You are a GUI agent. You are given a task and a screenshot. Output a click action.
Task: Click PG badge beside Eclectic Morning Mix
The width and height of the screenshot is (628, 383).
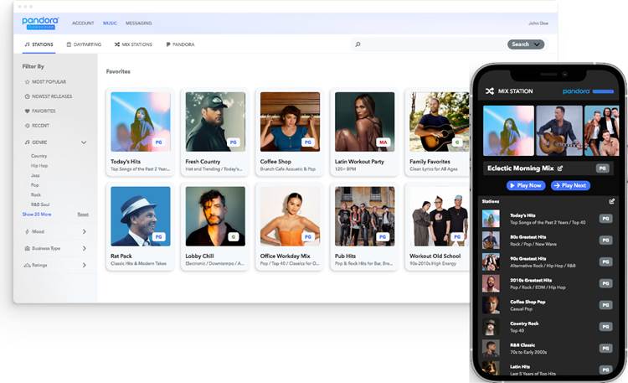602,168
